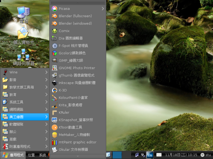The image size is (213, 159).
Task: Click the En input method indicator
Action: (150, 155)
